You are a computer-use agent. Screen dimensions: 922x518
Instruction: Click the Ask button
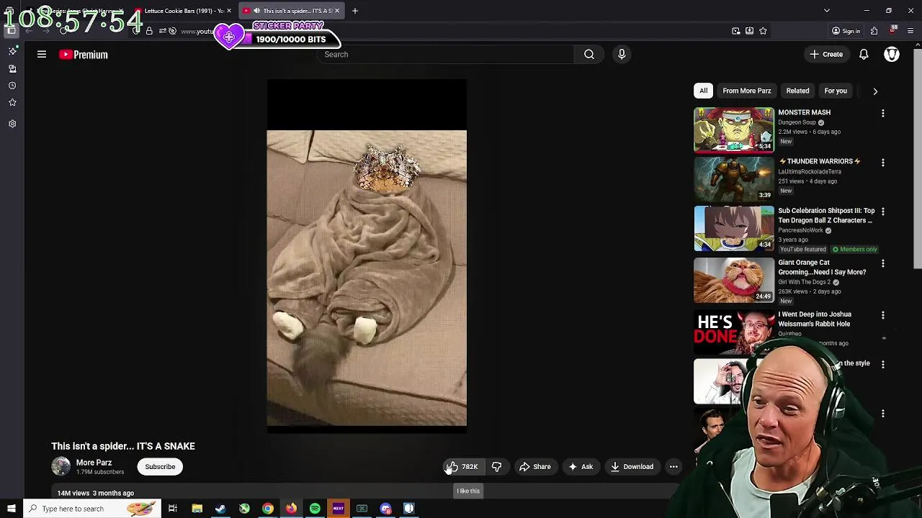tap(581, 467)
